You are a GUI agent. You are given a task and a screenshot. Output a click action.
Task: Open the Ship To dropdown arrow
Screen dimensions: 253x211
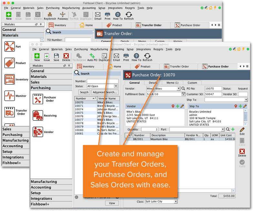click(246, 100)
